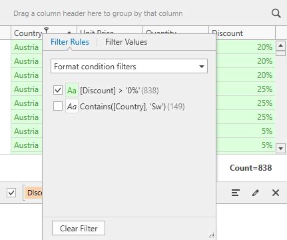Open filter panel list menu icon

point(236,193)
